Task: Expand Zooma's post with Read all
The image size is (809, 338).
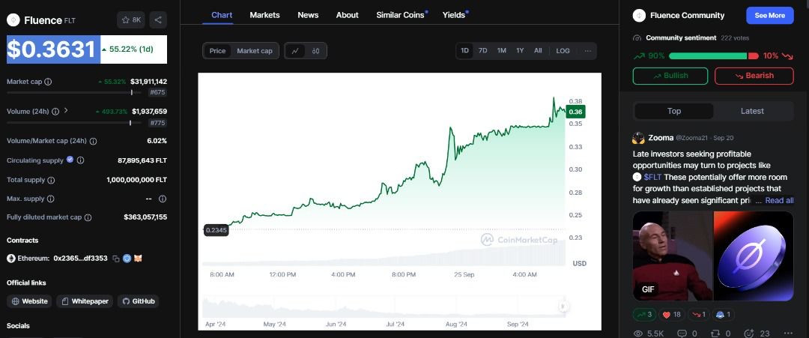Action: pyautogui.click(x=778, y=200)
